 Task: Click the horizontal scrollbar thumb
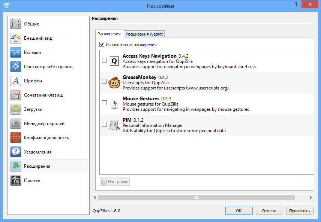click(196, 197)
